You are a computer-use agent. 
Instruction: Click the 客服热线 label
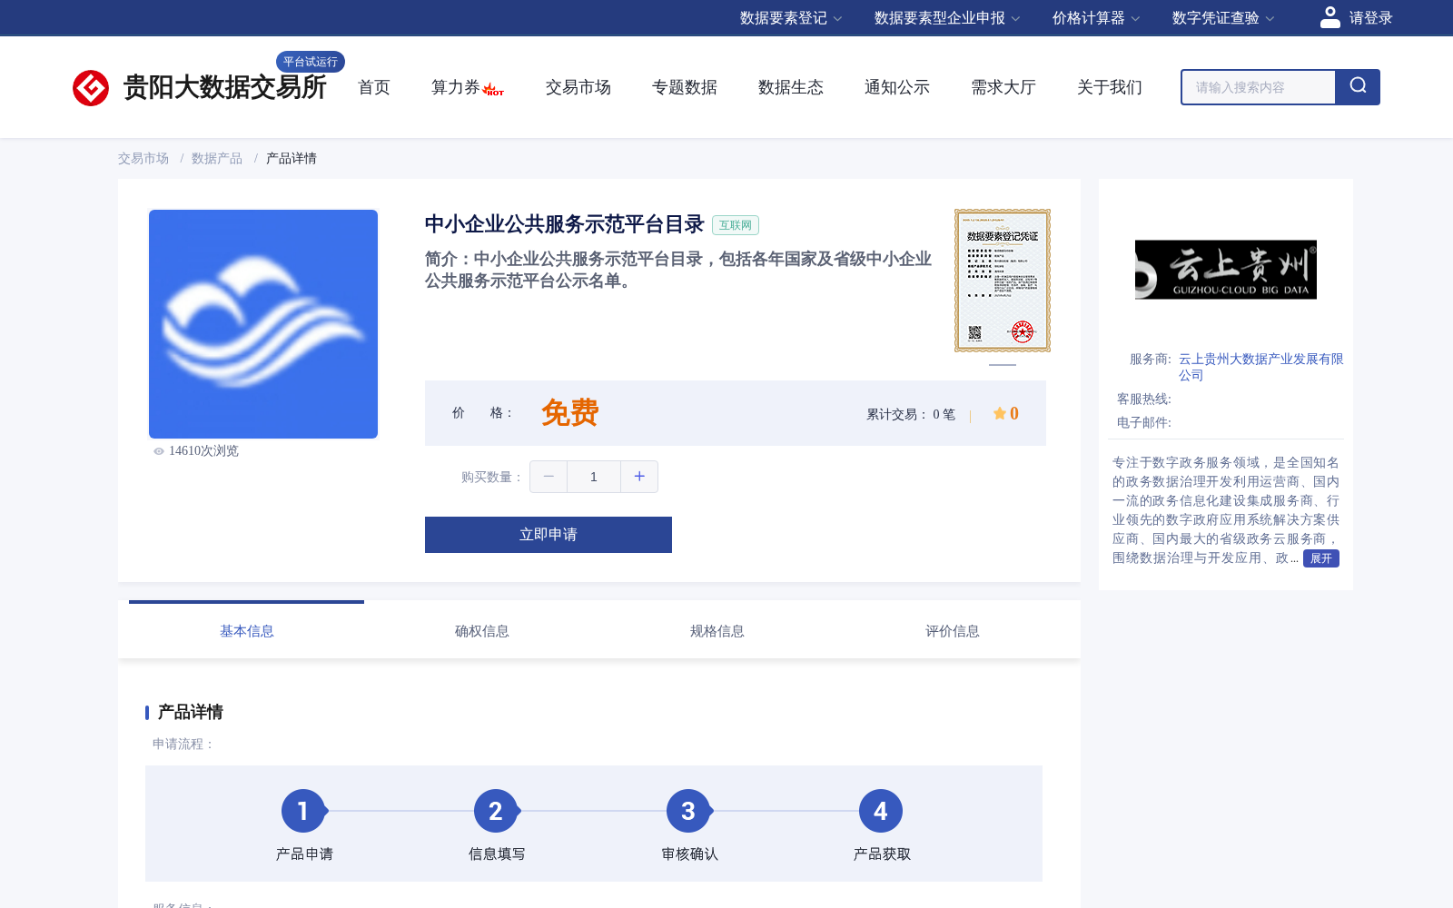[1144, 400]
